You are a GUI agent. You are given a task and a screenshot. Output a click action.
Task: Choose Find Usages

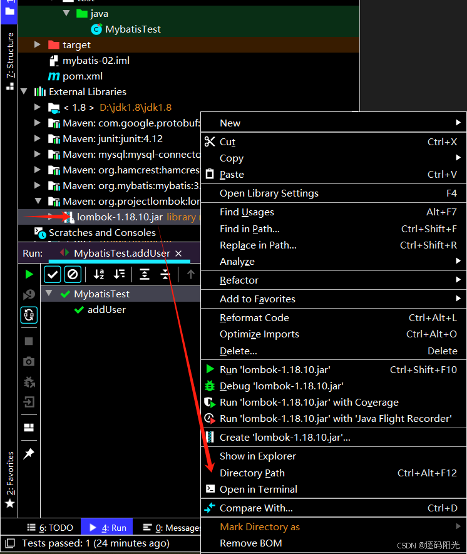pyautogui.click(x=334, y=212)
